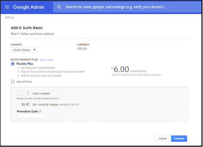Click the Ideal for organizations with varying user base text
Image resolution: width=203 pixels, height=147 pixels.
(136, 75)
